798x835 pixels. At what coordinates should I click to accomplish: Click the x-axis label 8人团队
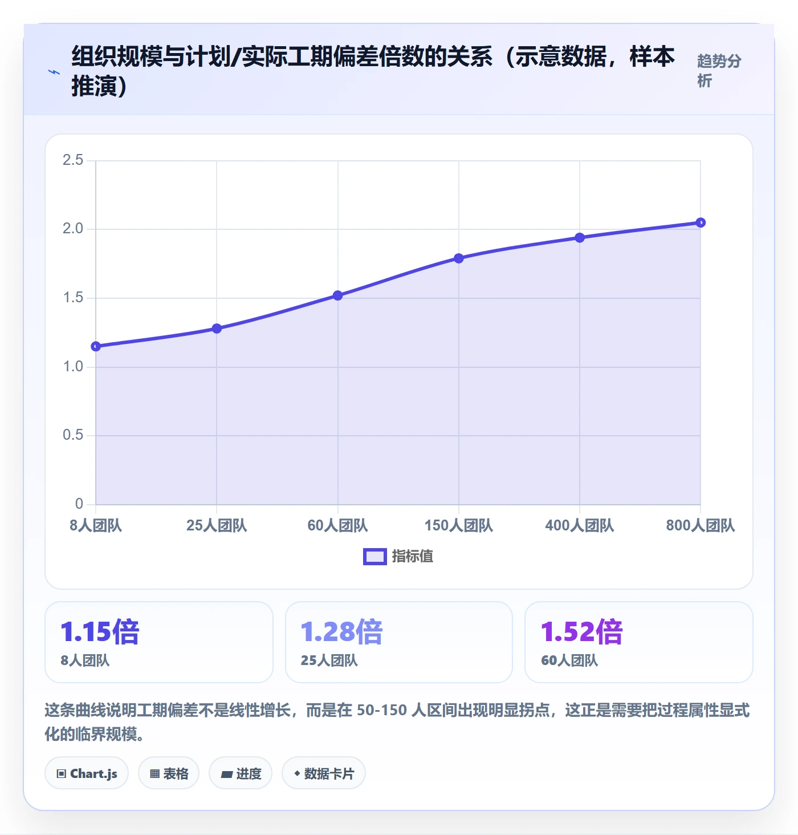[x=96, y=525]
